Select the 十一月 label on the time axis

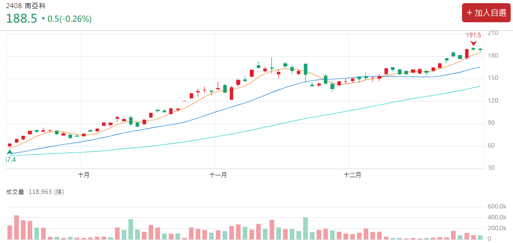click(218, 175)
